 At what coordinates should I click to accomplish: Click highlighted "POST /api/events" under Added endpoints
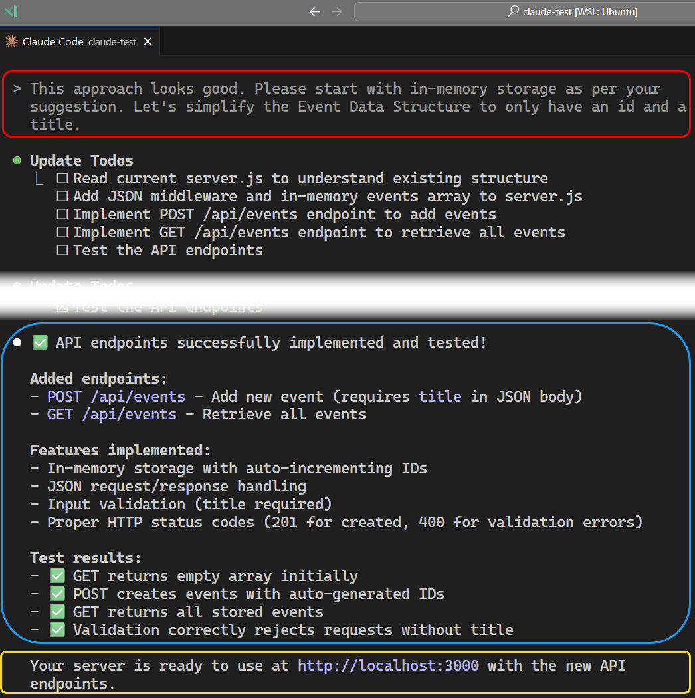[116, 396]
